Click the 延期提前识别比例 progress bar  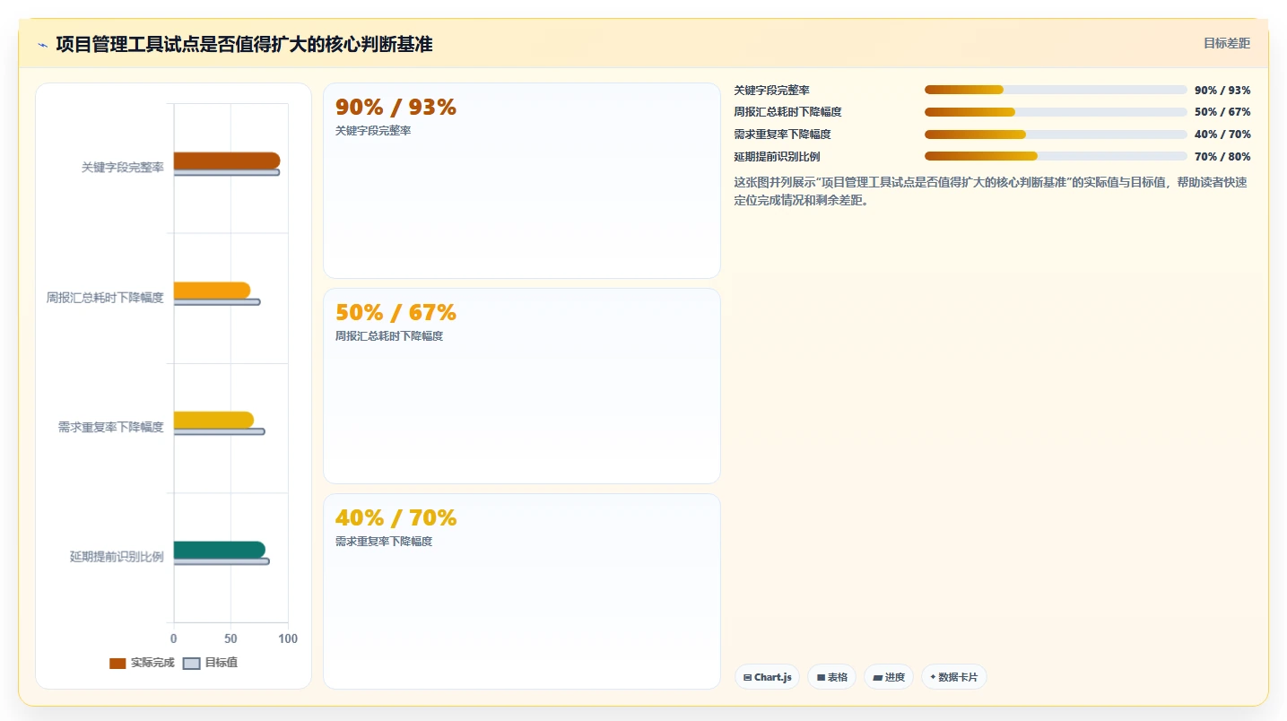1056,156
